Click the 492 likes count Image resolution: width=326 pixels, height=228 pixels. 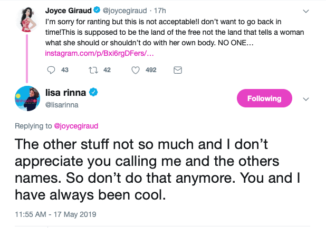click(x=150, y=70)
